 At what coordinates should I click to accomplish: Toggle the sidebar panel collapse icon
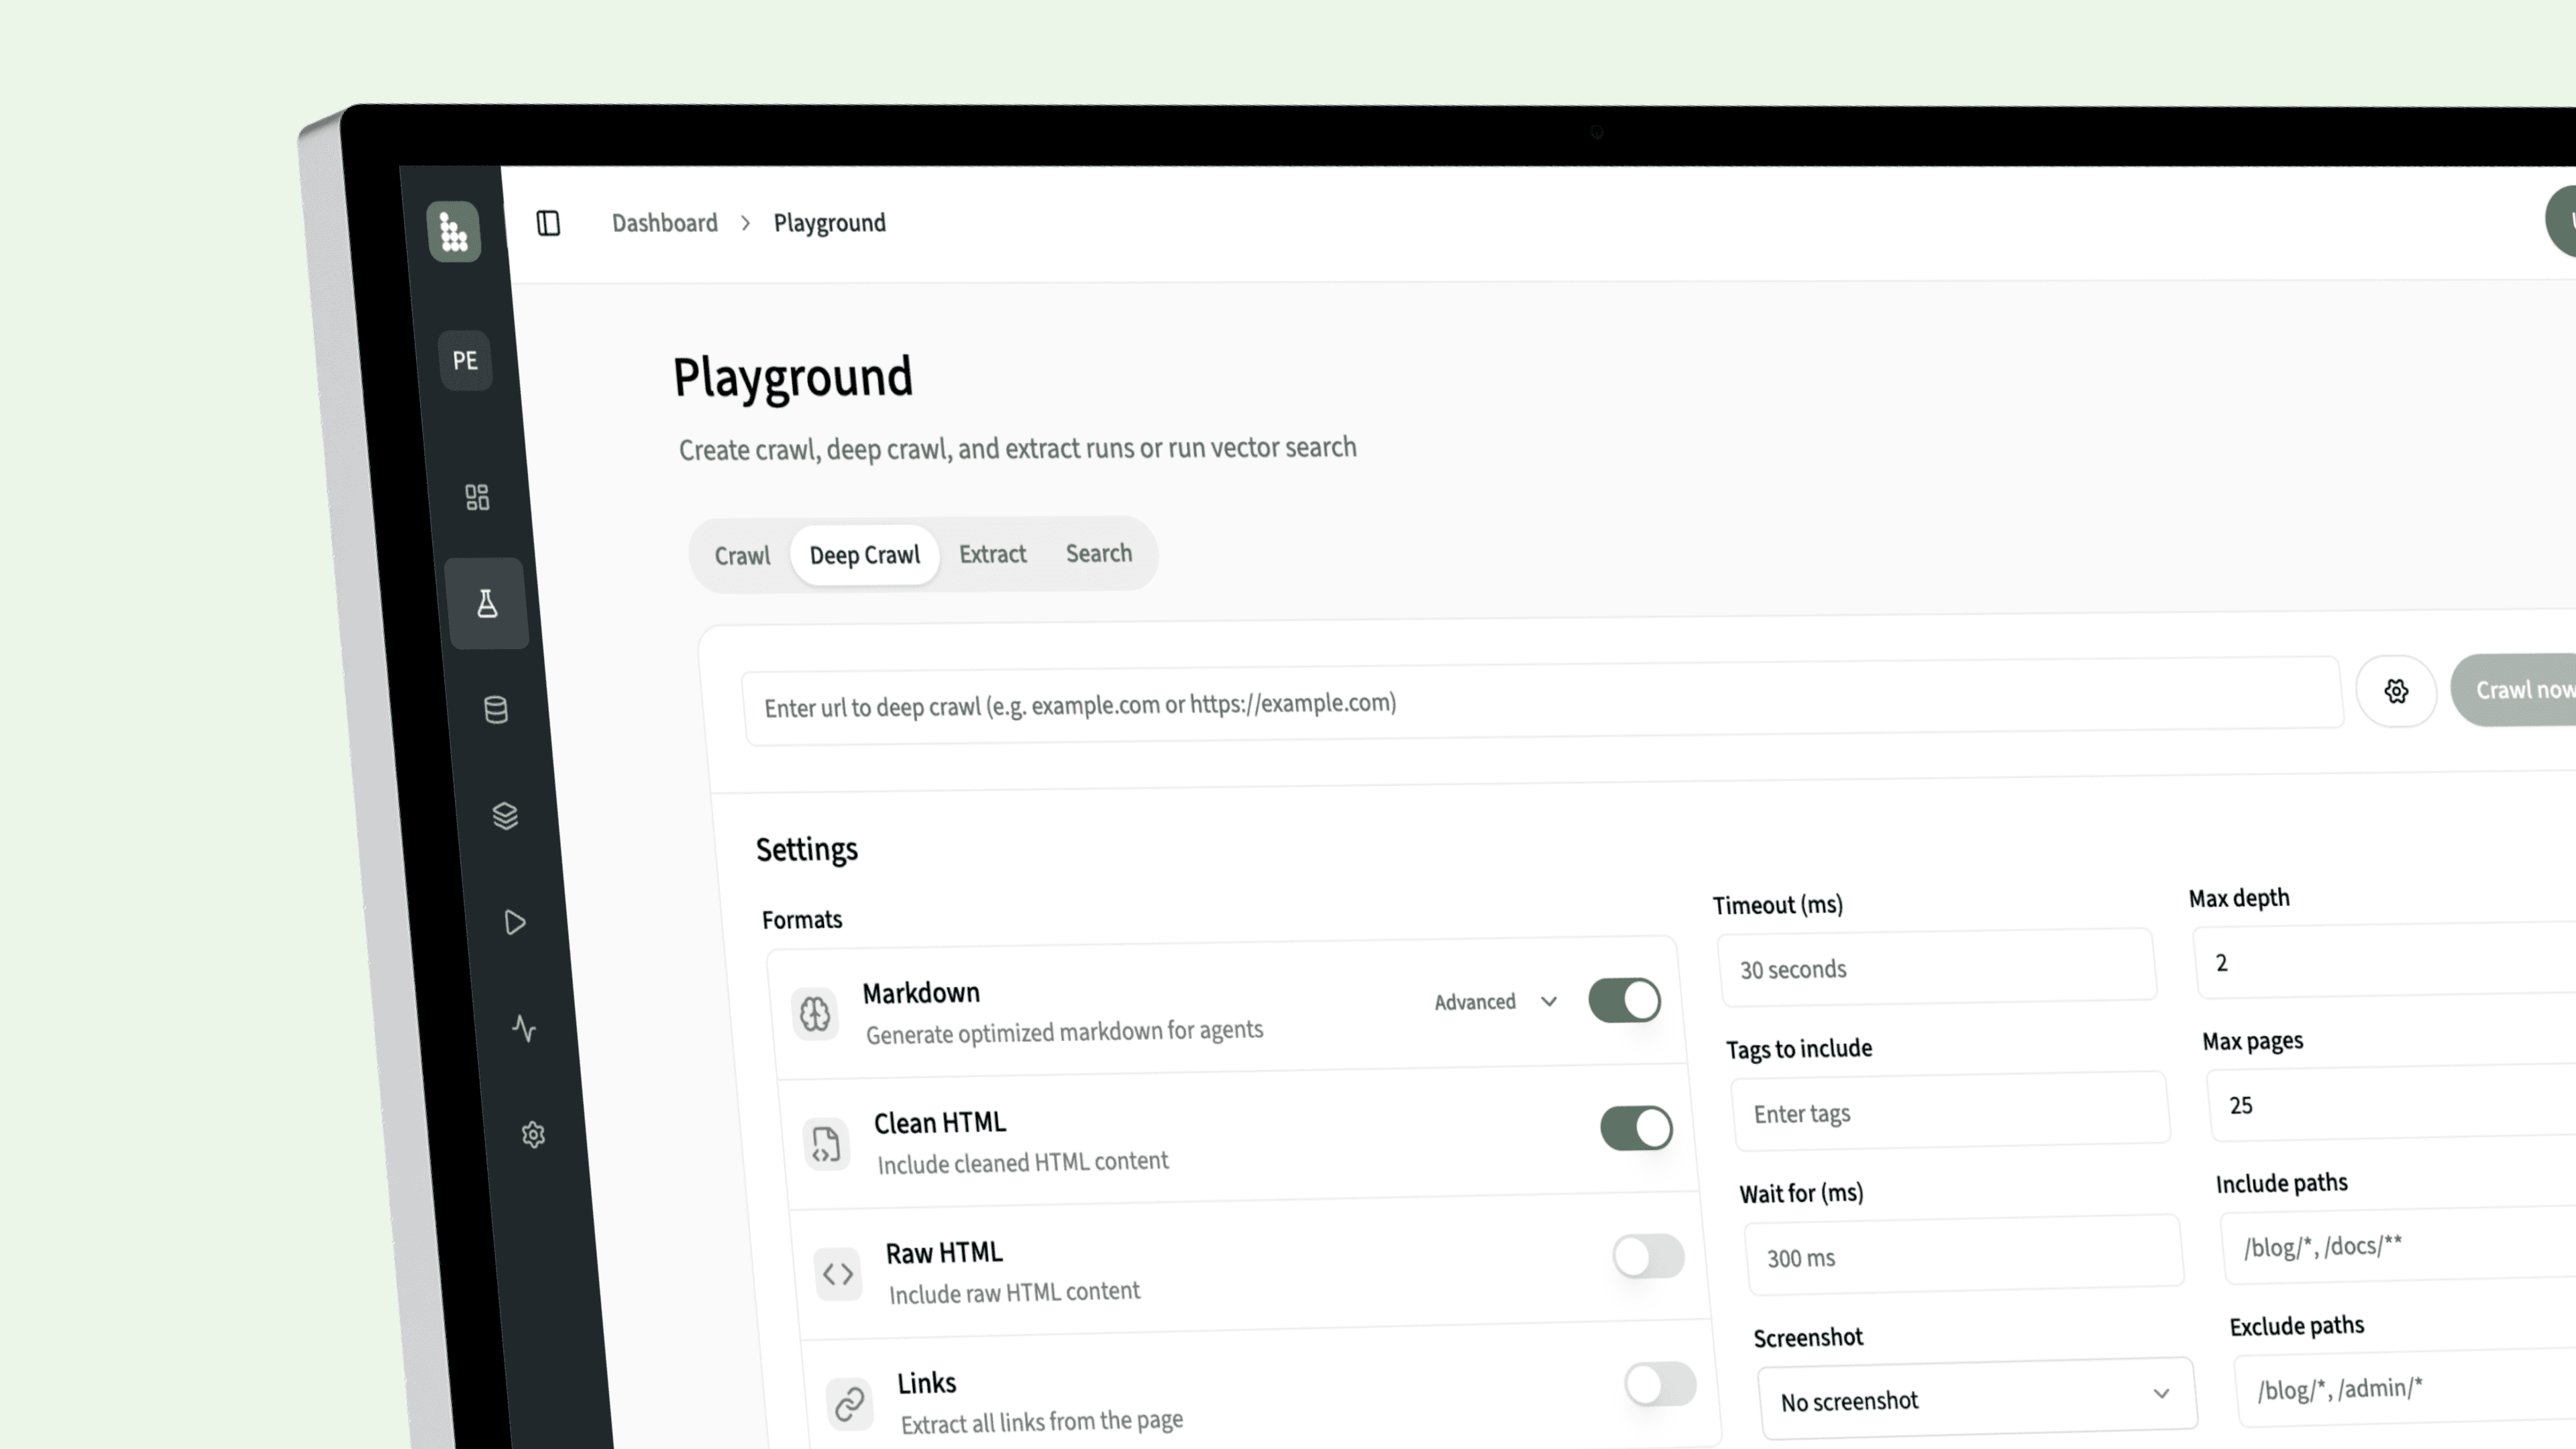point(548,223)
